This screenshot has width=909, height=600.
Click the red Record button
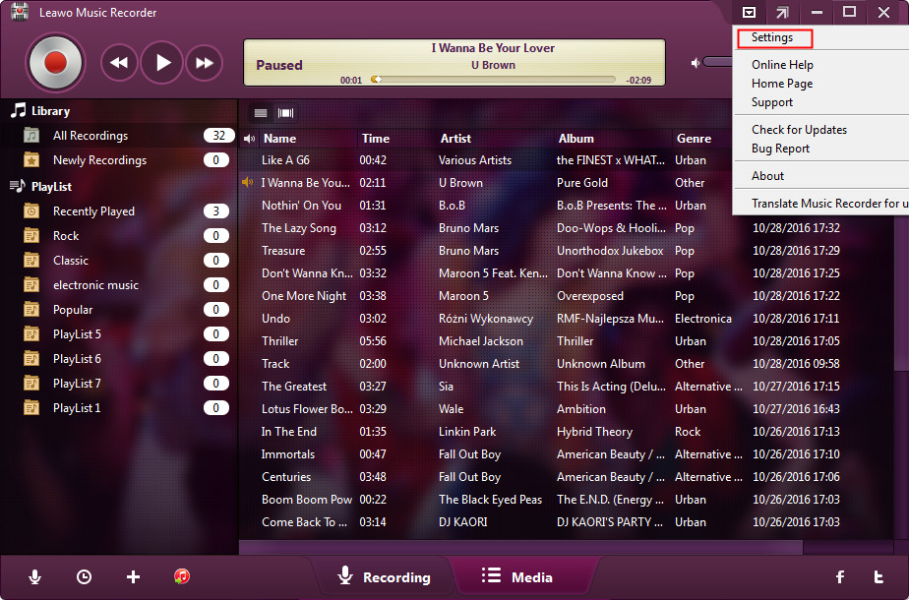[55, 63]
